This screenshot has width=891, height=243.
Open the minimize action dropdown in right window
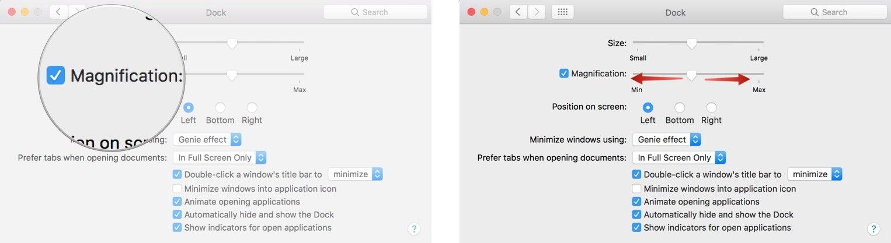click(x=815, y=174)
